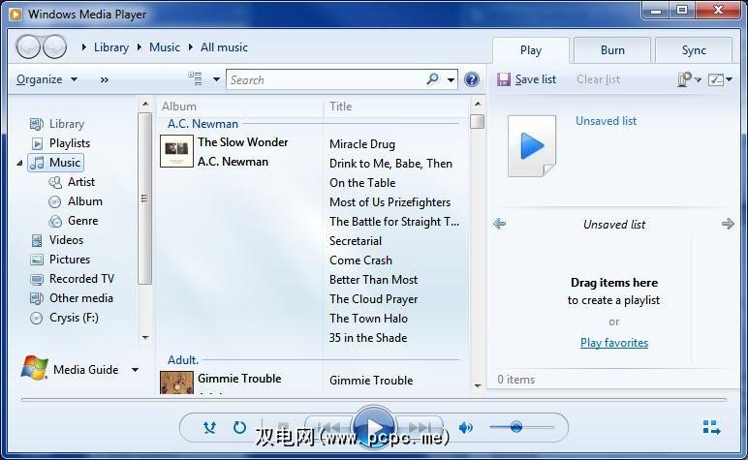Viewport: 748px width, 460px height.
Task: Open the Music breadcrumb
Action: pos(165,47)
